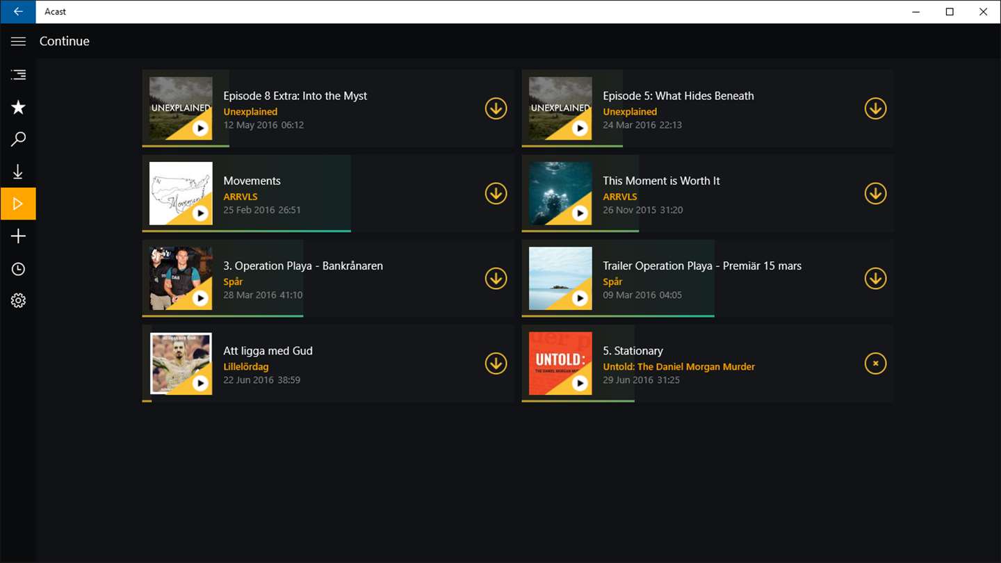Open settings gear in sidebar
Screen dimensions: 1001x563
pos(18,300)
